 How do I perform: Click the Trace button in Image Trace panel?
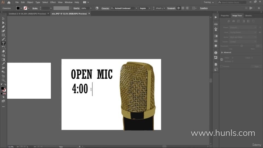pos(256,66)
